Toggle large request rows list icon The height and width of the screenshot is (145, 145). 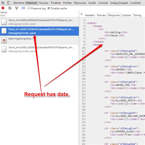click(24, 8)
